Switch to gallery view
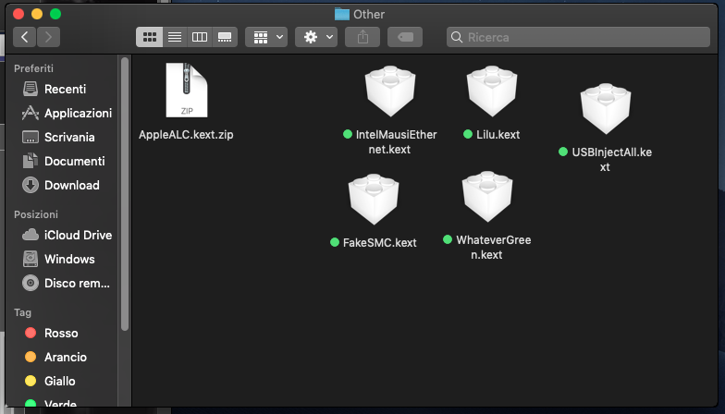Image resolution: width=725 pixels, height=414 pixels. pos(225,37)
